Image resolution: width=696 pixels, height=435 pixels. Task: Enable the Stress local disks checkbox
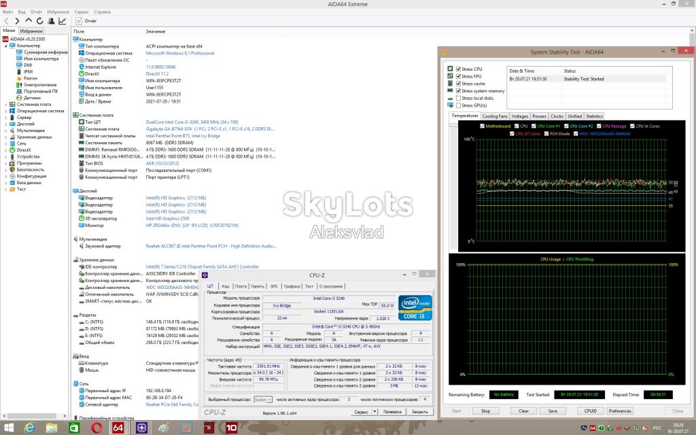tap(458, 98)
